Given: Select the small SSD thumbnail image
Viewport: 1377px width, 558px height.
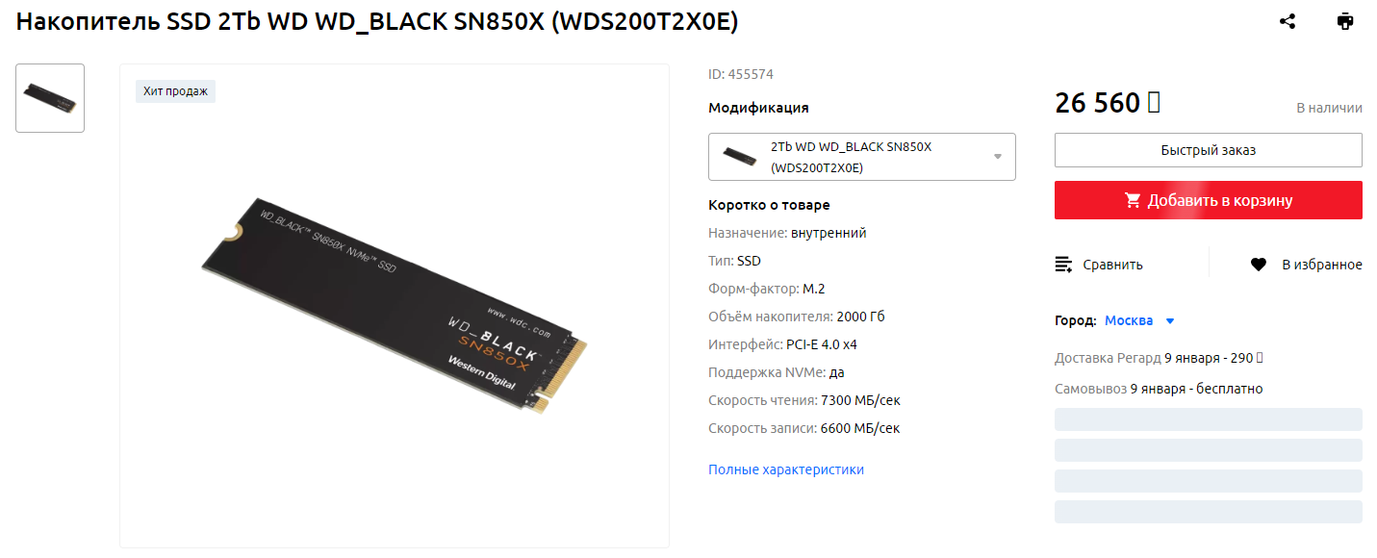Looking at the screenshot, I should click(50, 98).
